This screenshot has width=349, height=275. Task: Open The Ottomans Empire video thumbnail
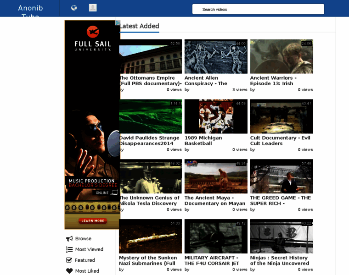click(x=151, y=56)
